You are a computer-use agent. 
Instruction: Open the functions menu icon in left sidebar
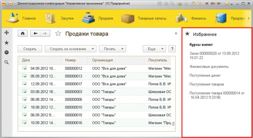click(7, 33)
